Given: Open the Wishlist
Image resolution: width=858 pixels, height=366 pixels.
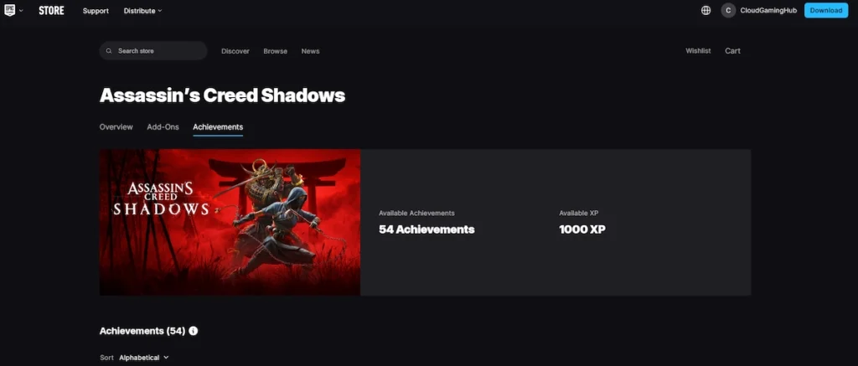Looking at the screenshot, I should coord(698,51).
